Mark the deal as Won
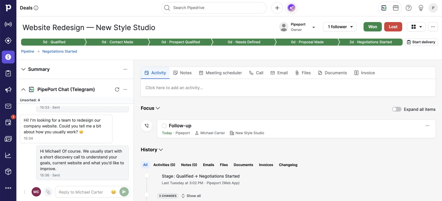 (x=373, y=27)
